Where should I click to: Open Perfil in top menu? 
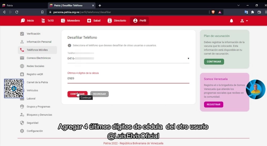tap(140, 21)
